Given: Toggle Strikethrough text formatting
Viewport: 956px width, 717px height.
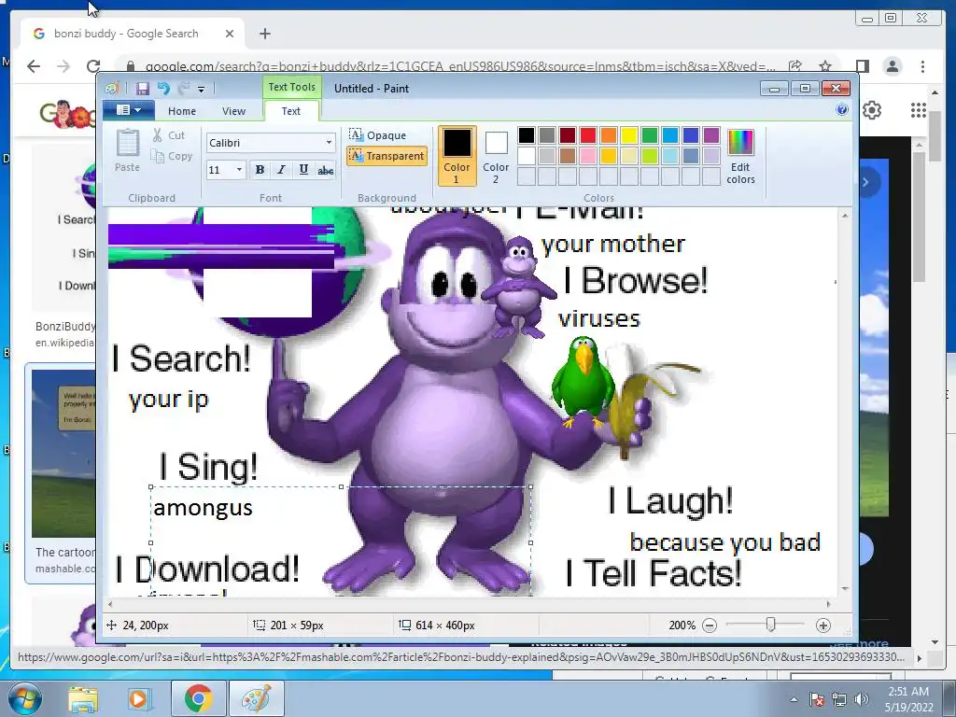Looking at the screenshot, I should (326, 170).
